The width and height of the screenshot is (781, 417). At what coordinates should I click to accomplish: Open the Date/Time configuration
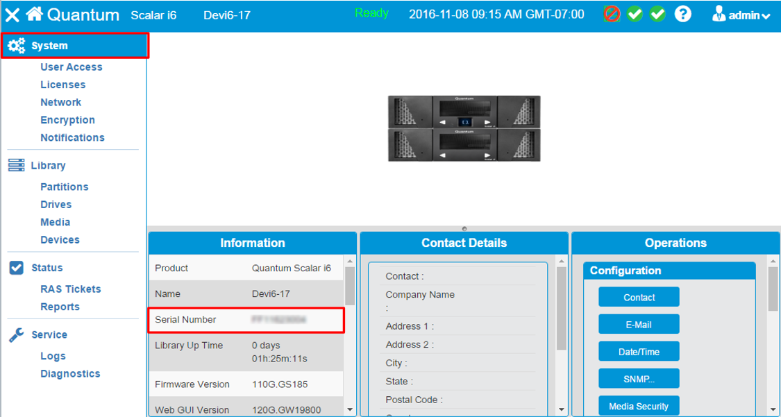pos(639,352)
